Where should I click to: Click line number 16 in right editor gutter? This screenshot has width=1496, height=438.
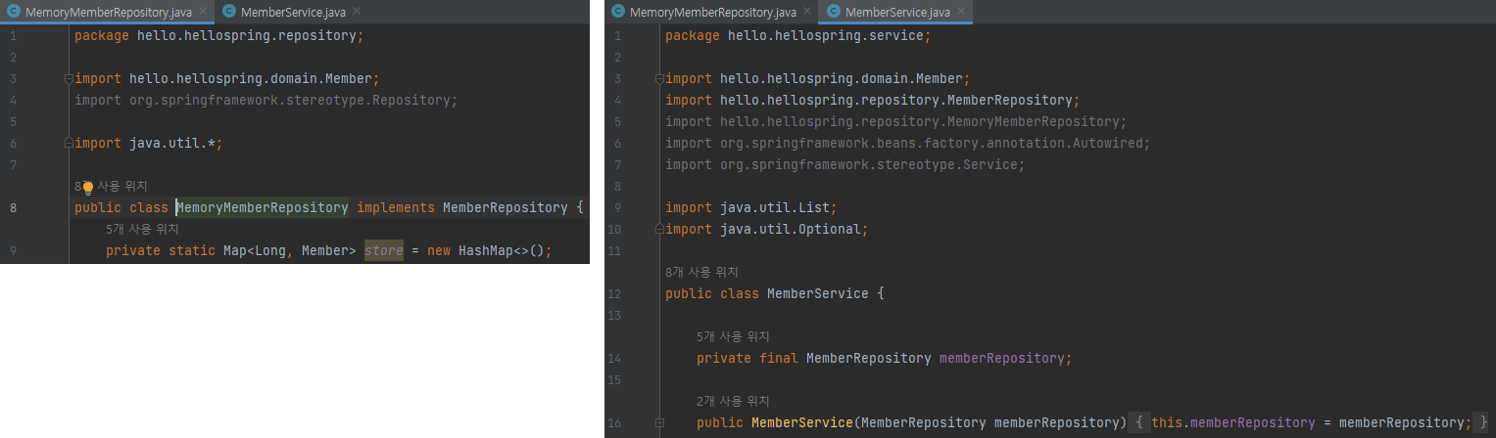(615, 422)
